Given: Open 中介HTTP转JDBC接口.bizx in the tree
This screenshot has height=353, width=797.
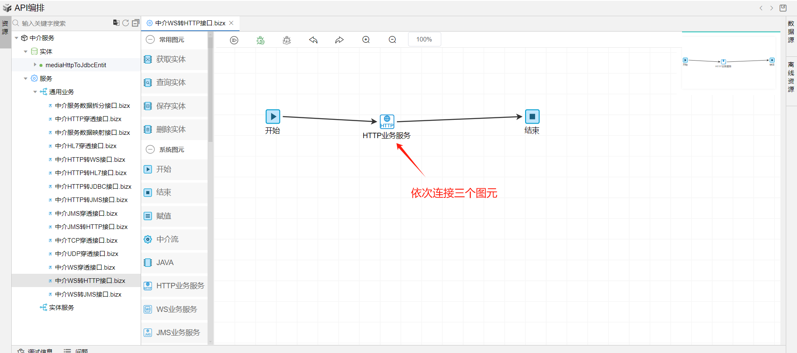Looking at the screenshot, I should point(93,187).
